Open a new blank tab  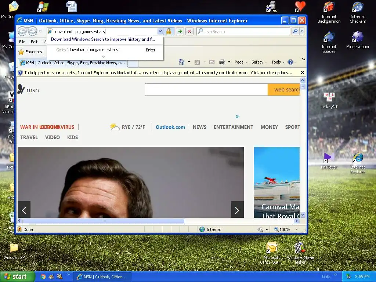tap(133, 63)
